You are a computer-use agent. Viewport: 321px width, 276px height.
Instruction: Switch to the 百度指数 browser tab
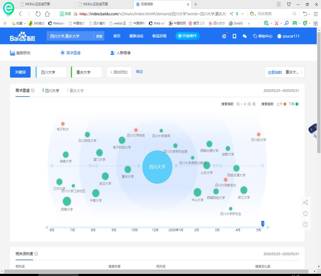[162, 4]
